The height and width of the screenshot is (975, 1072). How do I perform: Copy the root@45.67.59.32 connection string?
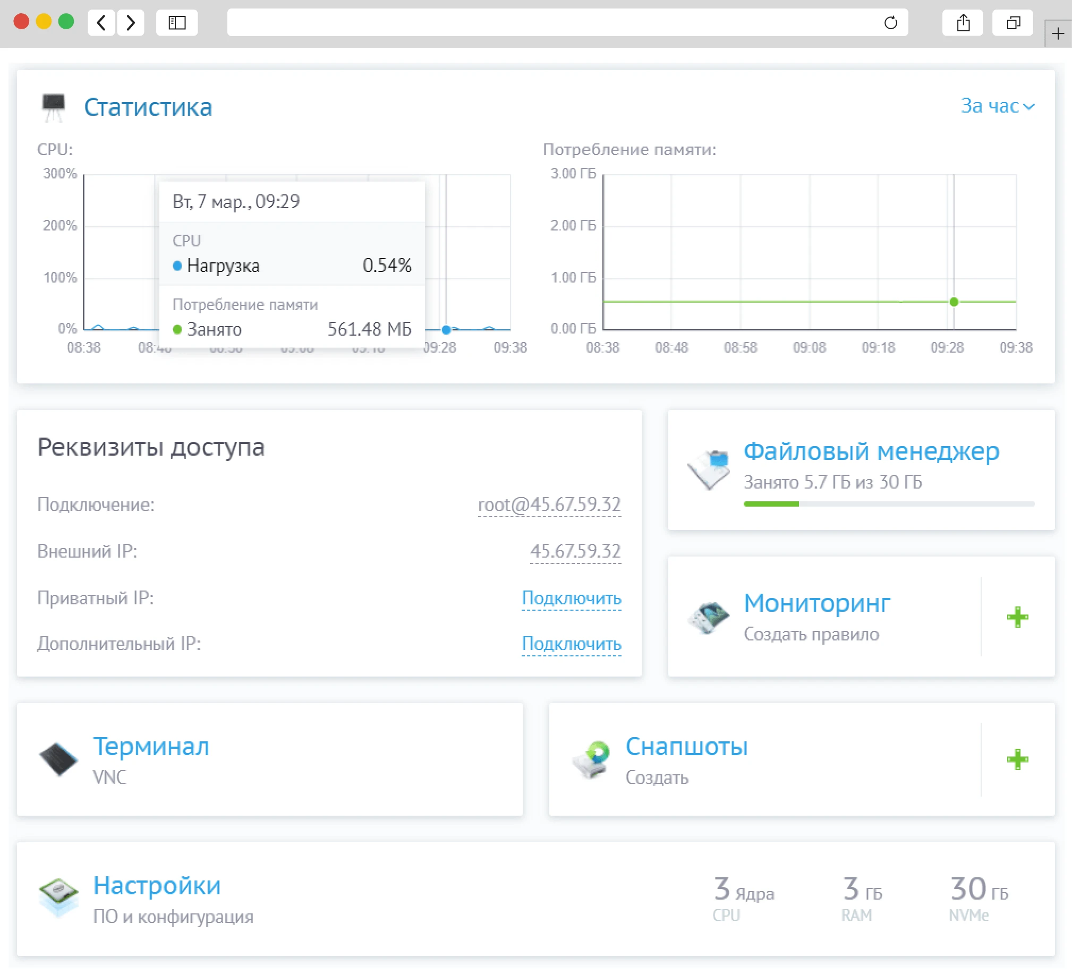click(549, 504)
